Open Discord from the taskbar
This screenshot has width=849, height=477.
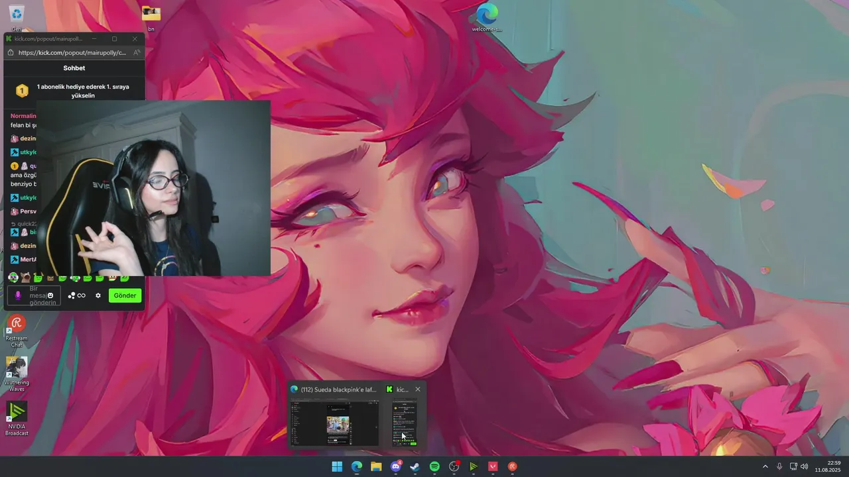[396, 466]
